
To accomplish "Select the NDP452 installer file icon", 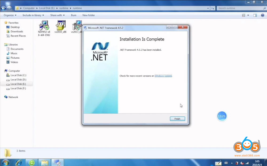I will click(44, 26).
